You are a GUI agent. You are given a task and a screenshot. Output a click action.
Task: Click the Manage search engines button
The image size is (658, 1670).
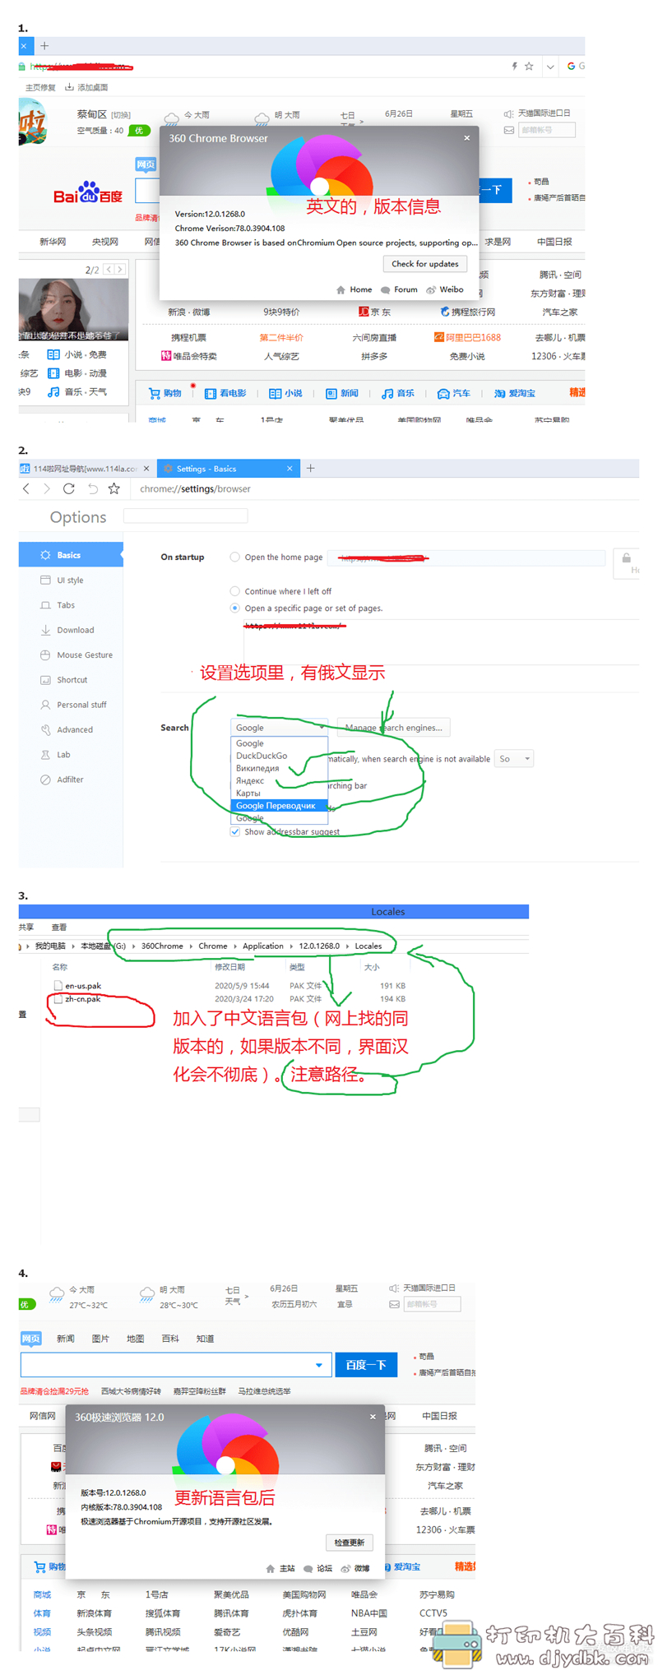tap(394, 728)
